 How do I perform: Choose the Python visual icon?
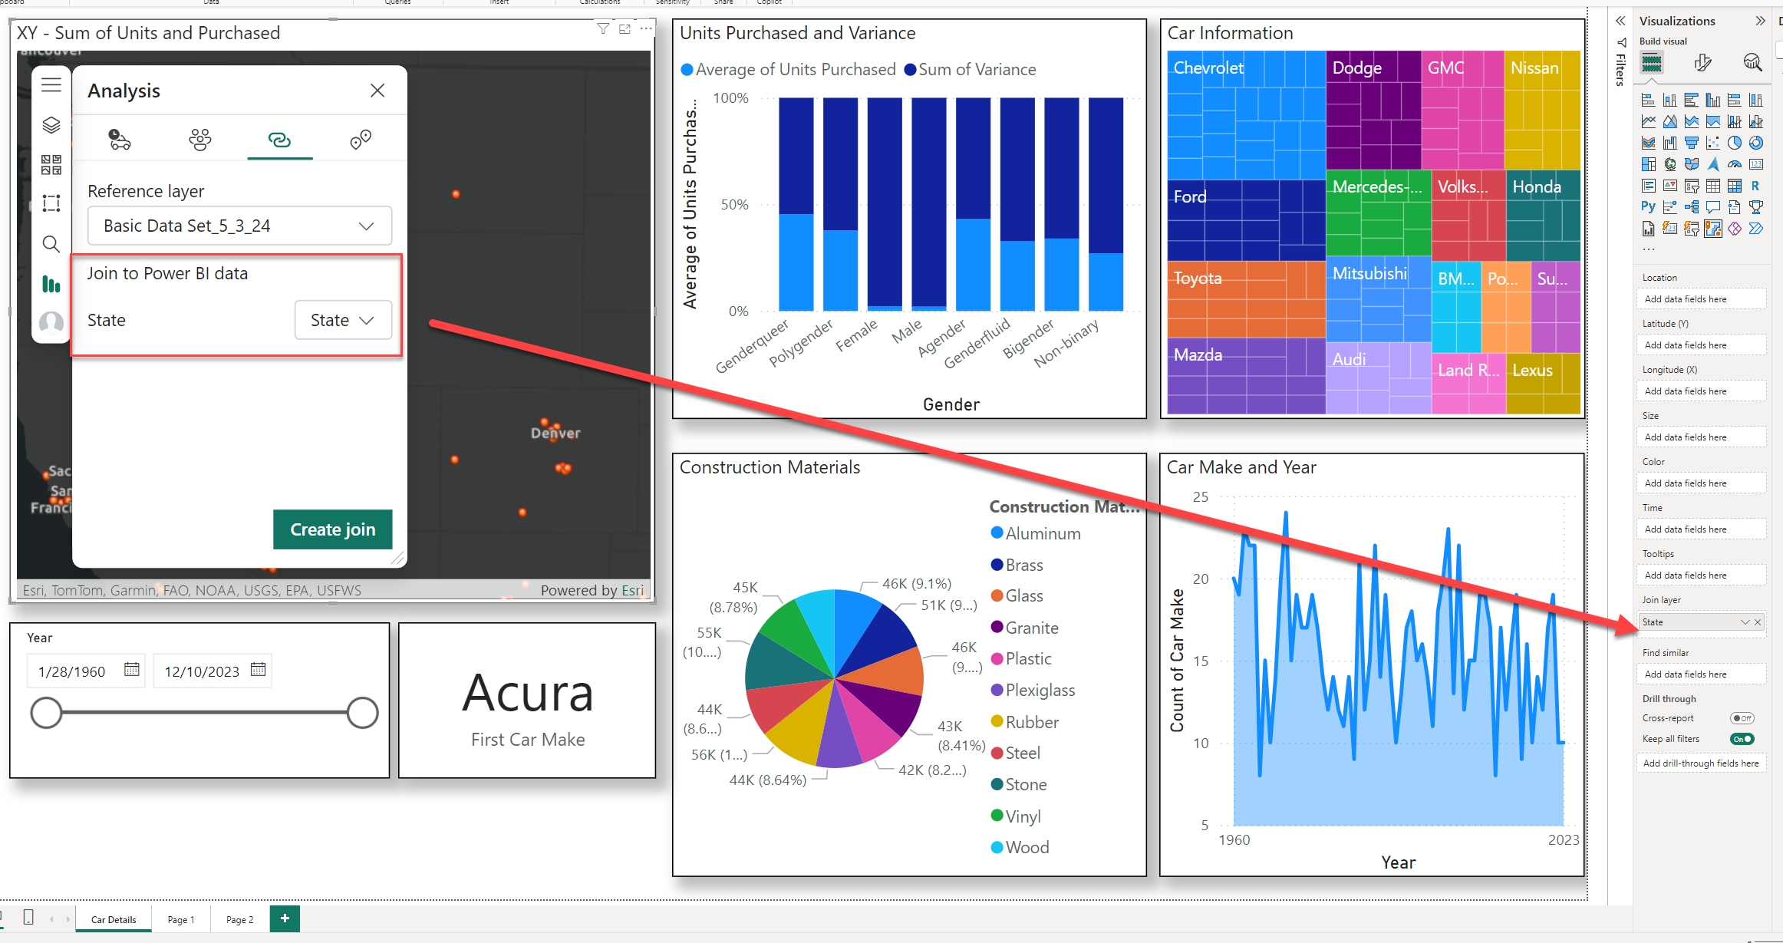pos(1648,206)
